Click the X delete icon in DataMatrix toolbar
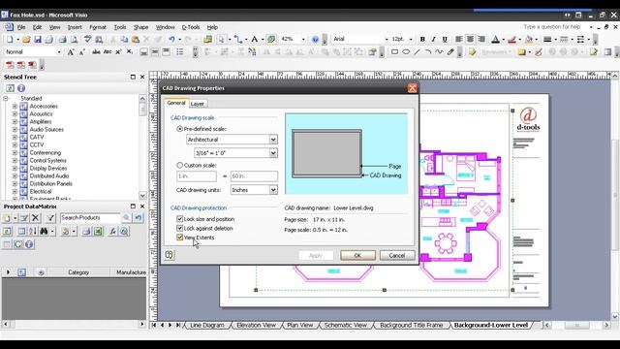This screenshot has width=620, height=349. click(x=36, y=217)
